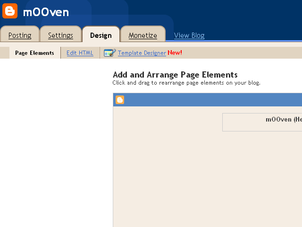Click the red New! label
The height and width of the screenshot is (227, 302).
click(x=175, y=52)
